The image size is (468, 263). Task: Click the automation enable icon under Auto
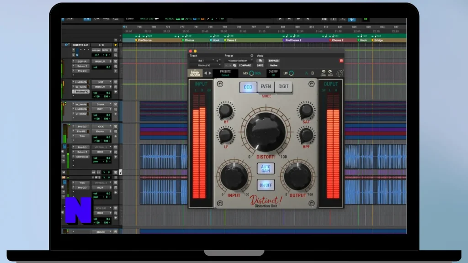[260, 61]
